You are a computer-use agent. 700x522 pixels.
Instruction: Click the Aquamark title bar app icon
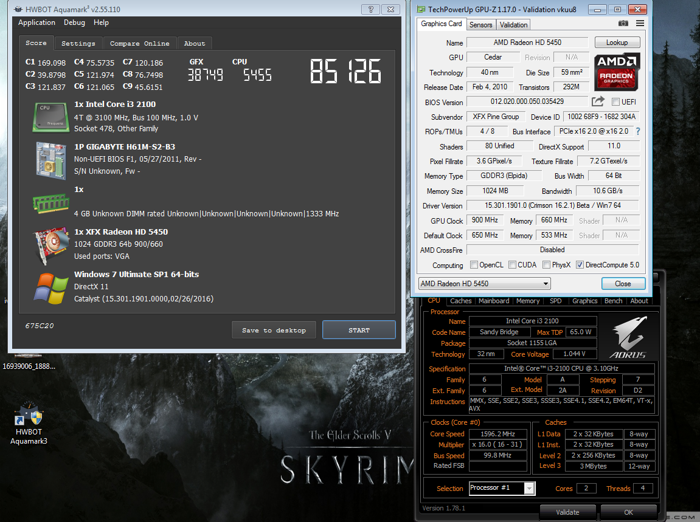click(x=18, y=9)
